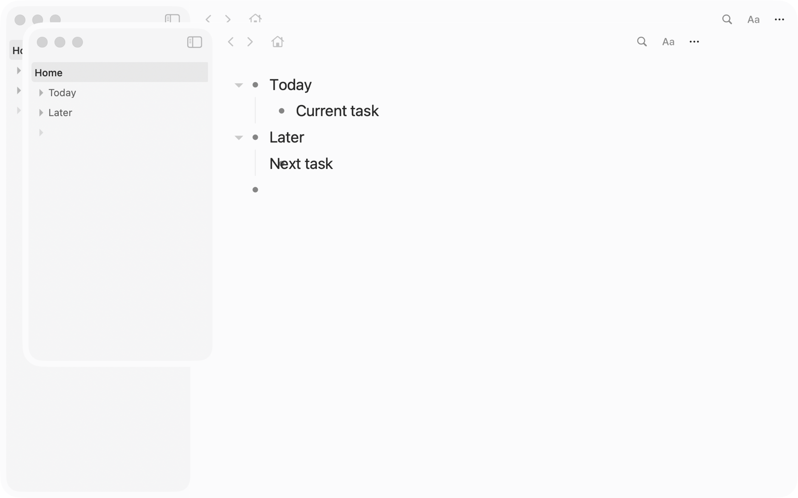Go back in back window
Screen dimensions: 798x498
pyautogui.click(x=208, y=19)
